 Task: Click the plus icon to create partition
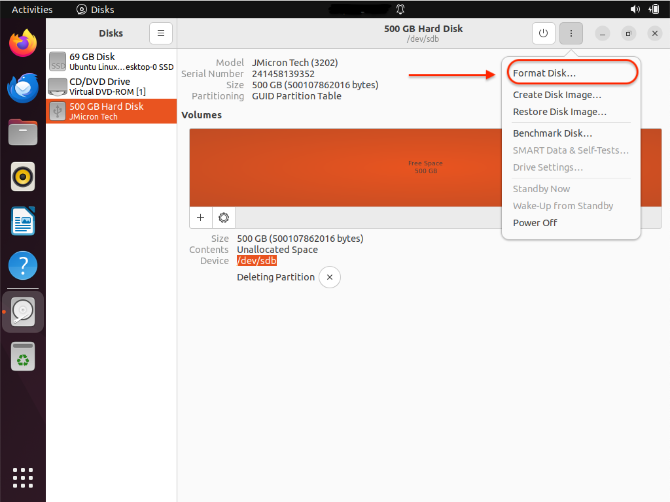(201, 218)
